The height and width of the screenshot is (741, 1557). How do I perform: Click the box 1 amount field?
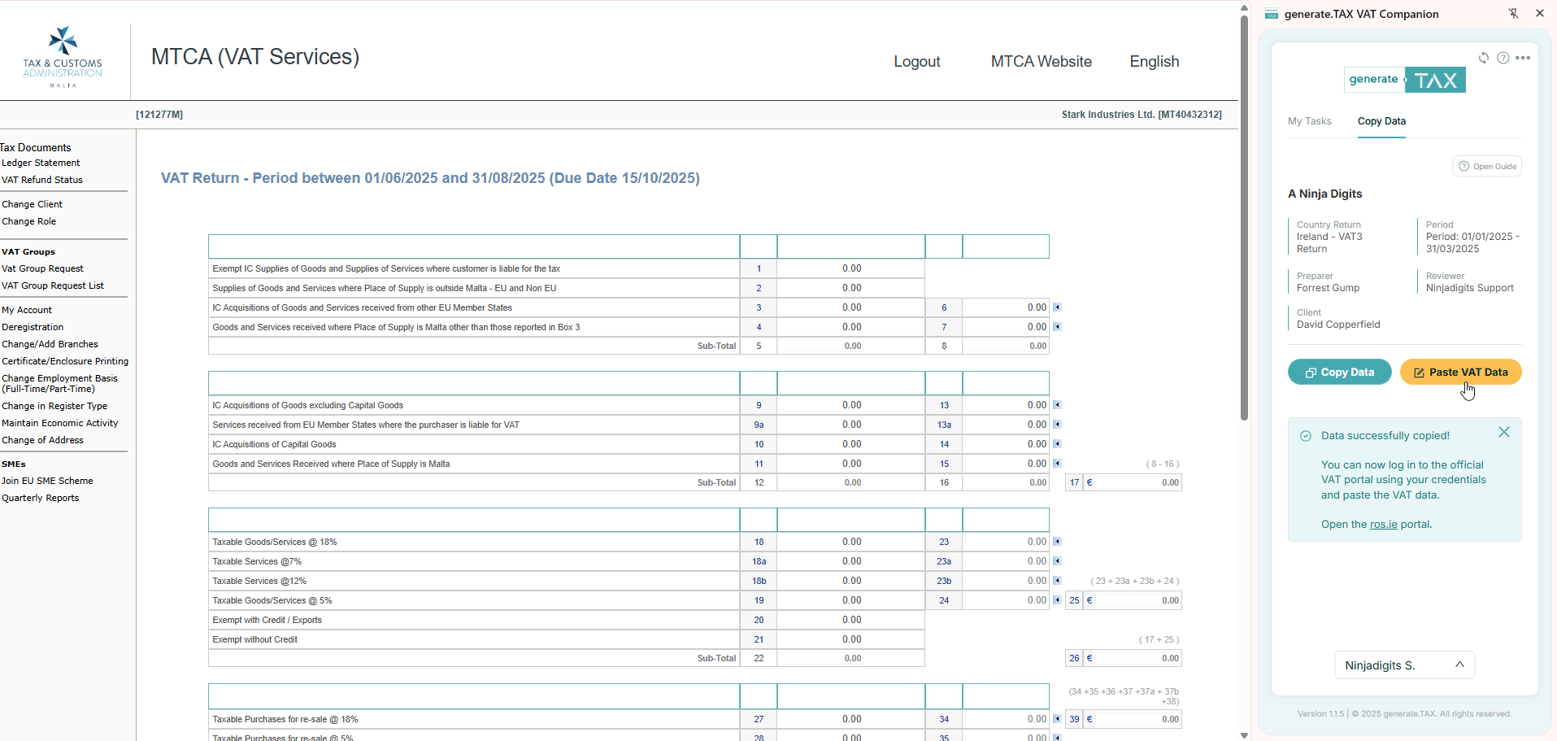click(x=850, y=268)
